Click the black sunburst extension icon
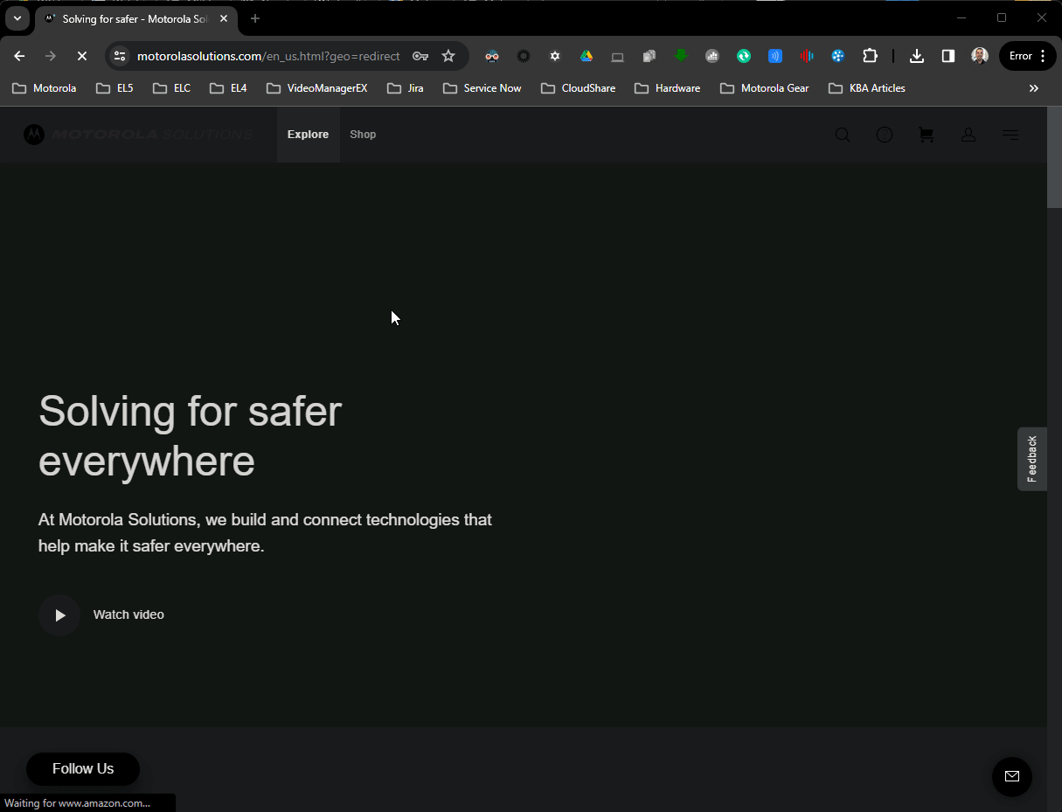This screenshot has width=1062, height=812. coord(524,56)
